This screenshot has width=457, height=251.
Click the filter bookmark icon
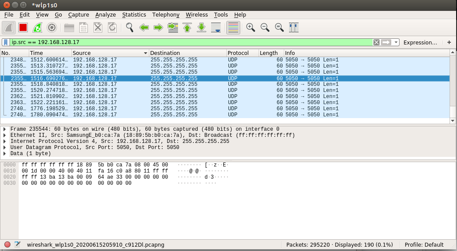pyautogui.click(x=6, y=42)
